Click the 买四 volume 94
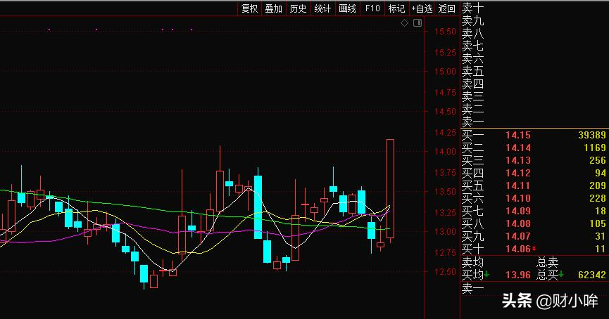Image resolution: width=609 pixels, height=319 pixels. coord(601,174)
